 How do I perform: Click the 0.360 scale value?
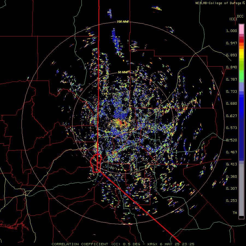tap(232, 177)
